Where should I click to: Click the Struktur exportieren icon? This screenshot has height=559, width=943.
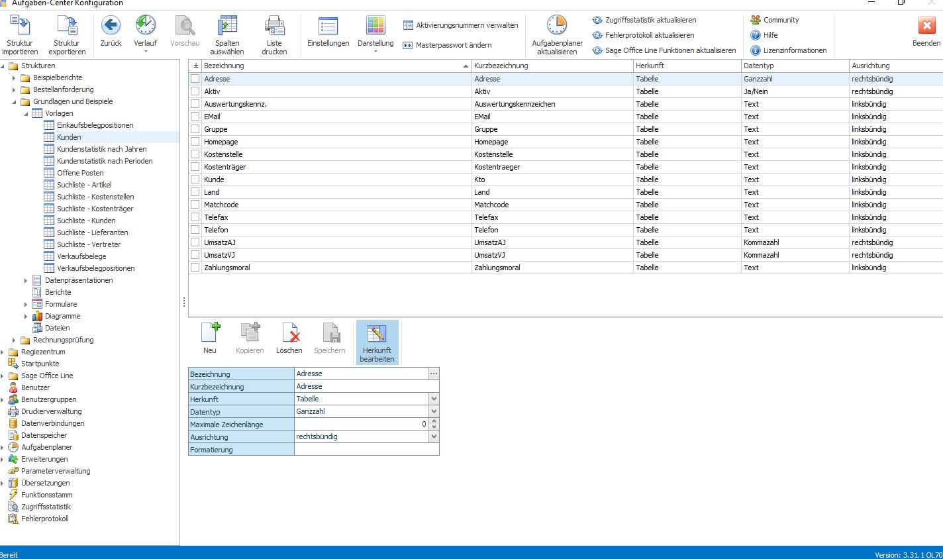tap(67, 26)
